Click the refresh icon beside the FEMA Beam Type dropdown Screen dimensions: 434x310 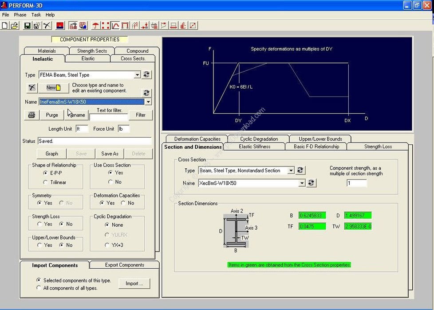tap(147, 74)
